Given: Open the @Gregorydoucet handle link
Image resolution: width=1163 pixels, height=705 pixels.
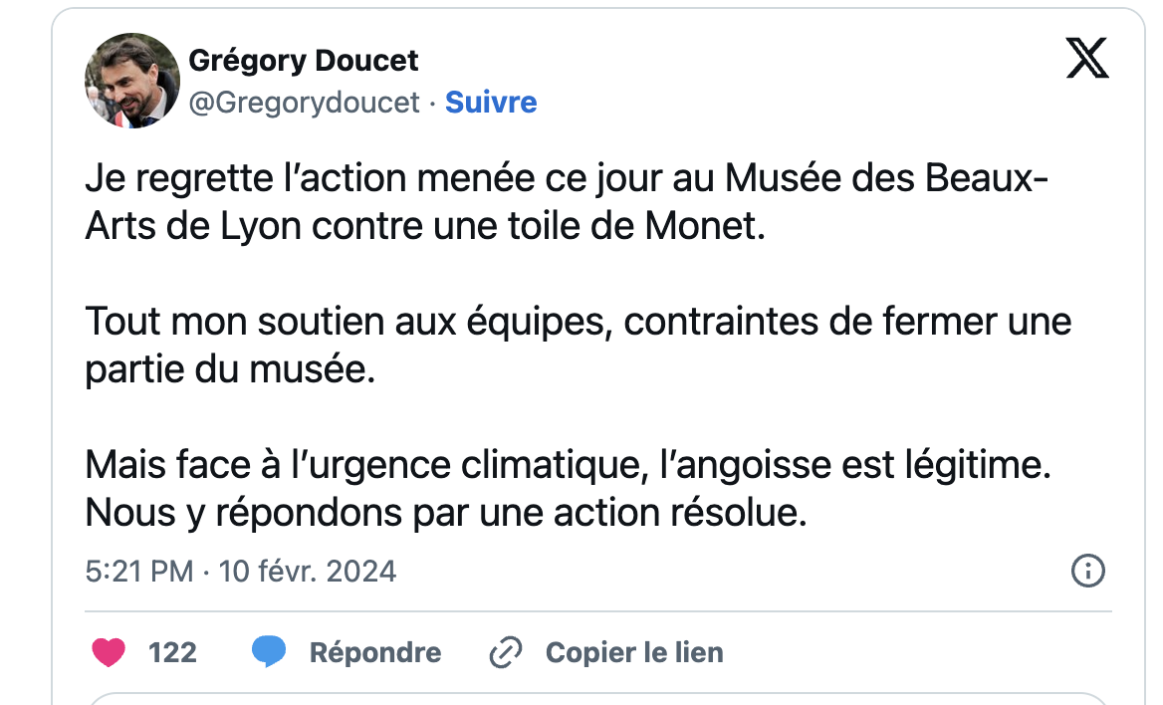Looking at the screenshot, I should 304,103.
